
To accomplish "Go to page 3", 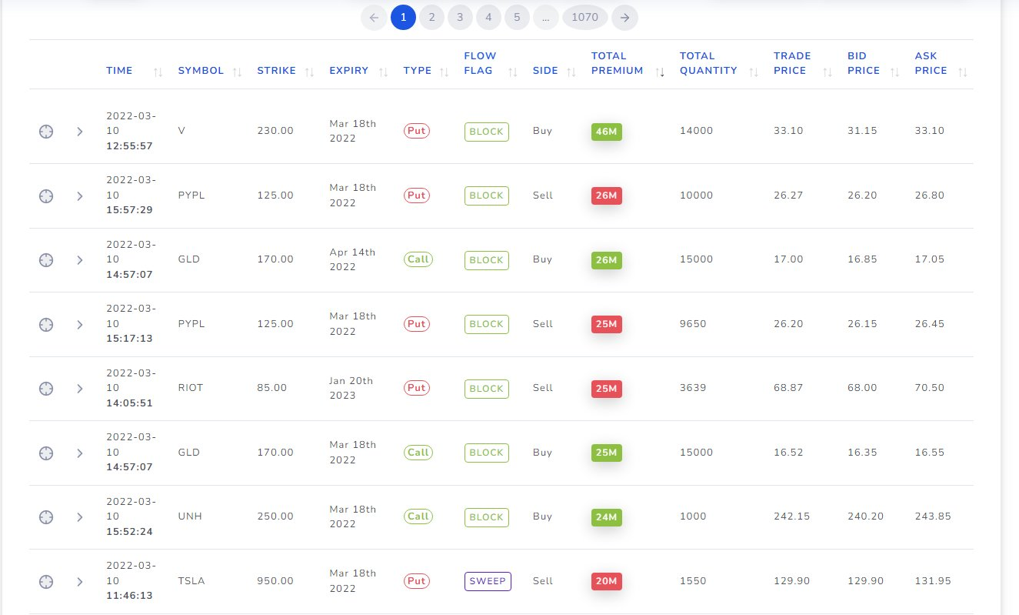I will (x=460, y=17).
